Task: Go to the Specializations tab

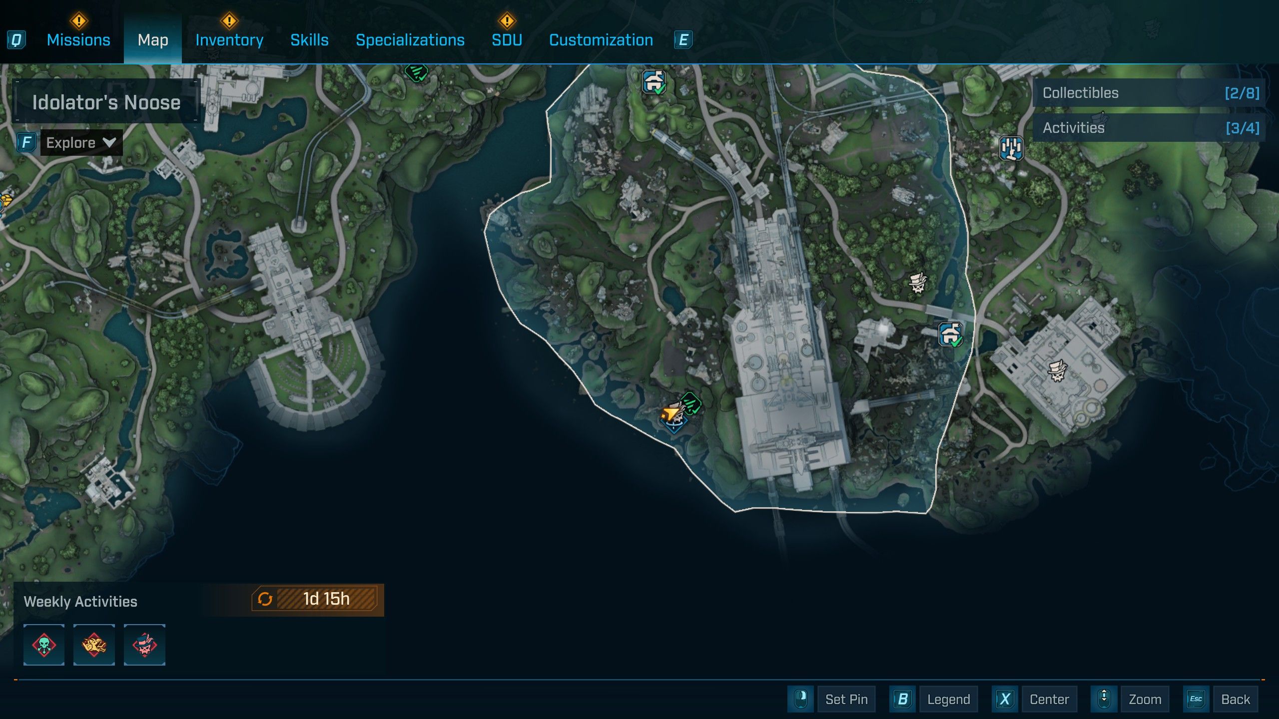Action: coord(410,40)
